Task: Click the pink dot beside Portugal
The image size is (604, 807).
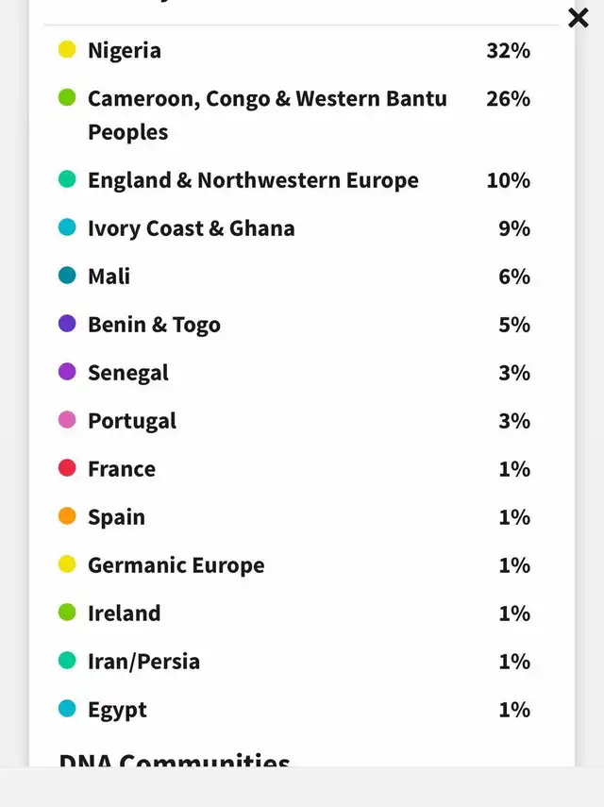Action: pyautogui.click(x=67, y=420)
